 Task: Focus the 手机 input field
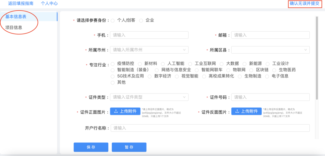(x=149, y=35)
